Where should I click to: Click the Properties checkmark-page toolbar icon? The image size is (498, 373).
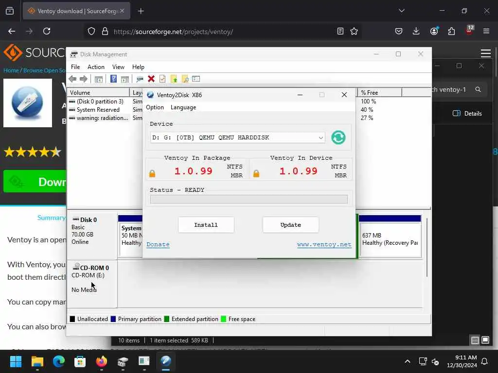[x=162, y=79]
